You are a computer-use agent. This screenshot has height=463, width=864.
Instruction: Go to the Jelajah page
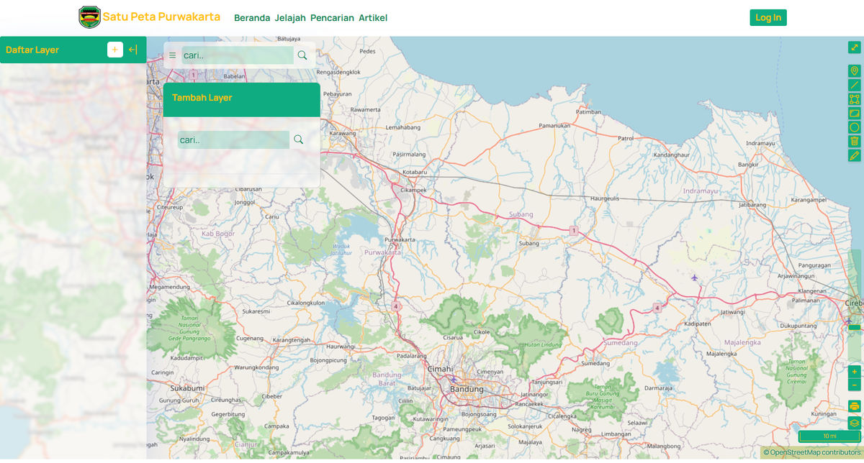click(291, 18)
